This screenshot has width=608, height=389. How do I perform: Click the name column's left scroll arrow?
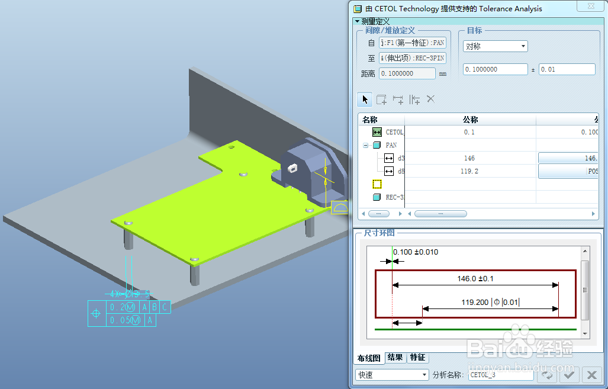coord(363,214)
